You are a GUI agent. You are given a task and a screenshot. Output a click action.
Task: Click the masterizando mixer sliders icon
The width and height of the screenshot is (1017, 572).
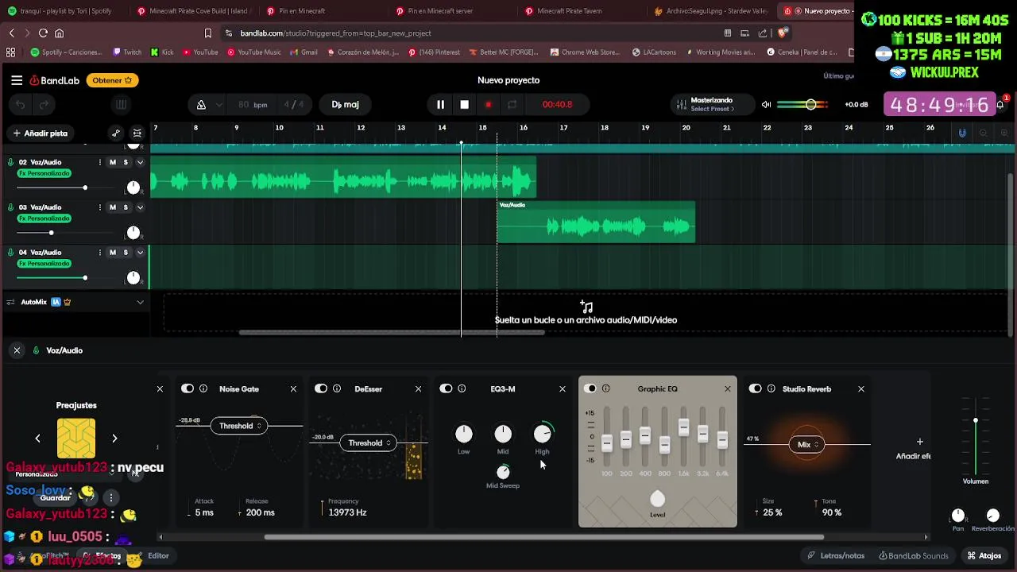(x=681, y=105)
